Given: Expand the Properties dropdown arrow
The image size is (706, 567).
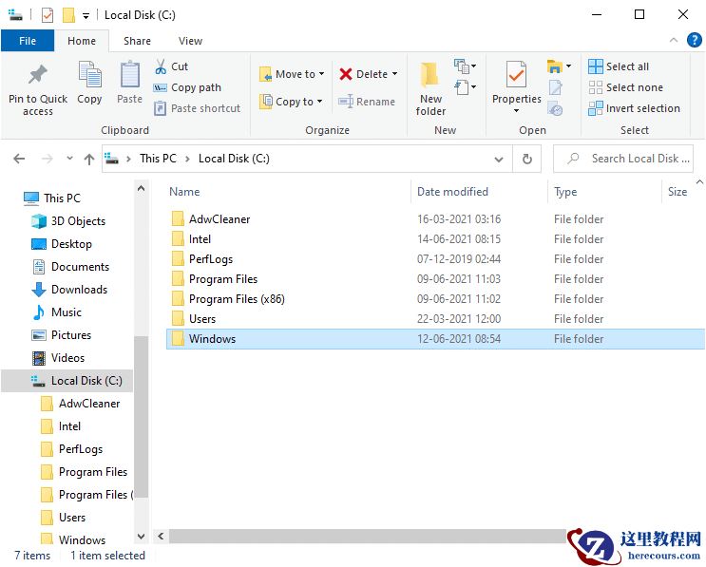Looking at the screenshot, I should coord(517,111).
